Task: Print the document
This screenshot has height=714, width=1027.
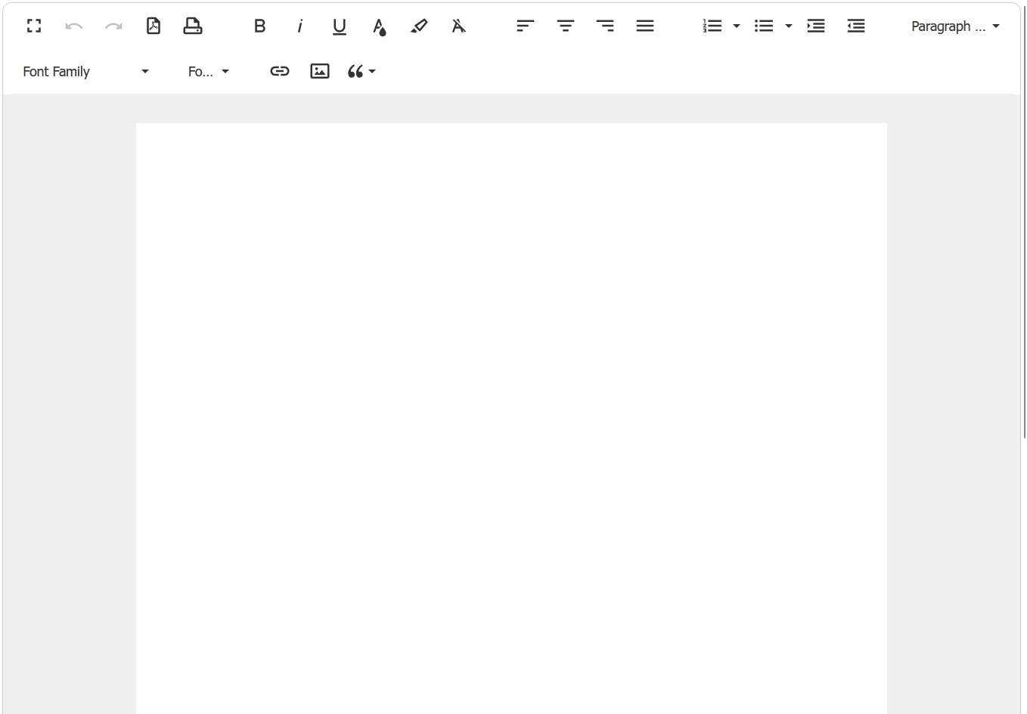Action: click(193, 25)
